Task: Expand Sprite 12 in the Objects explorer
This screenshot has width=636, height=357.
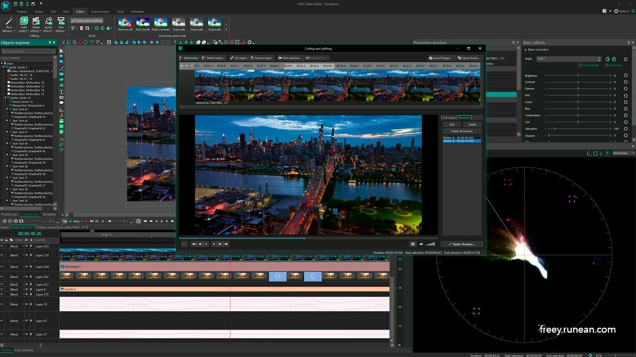Action: [4, 96]
